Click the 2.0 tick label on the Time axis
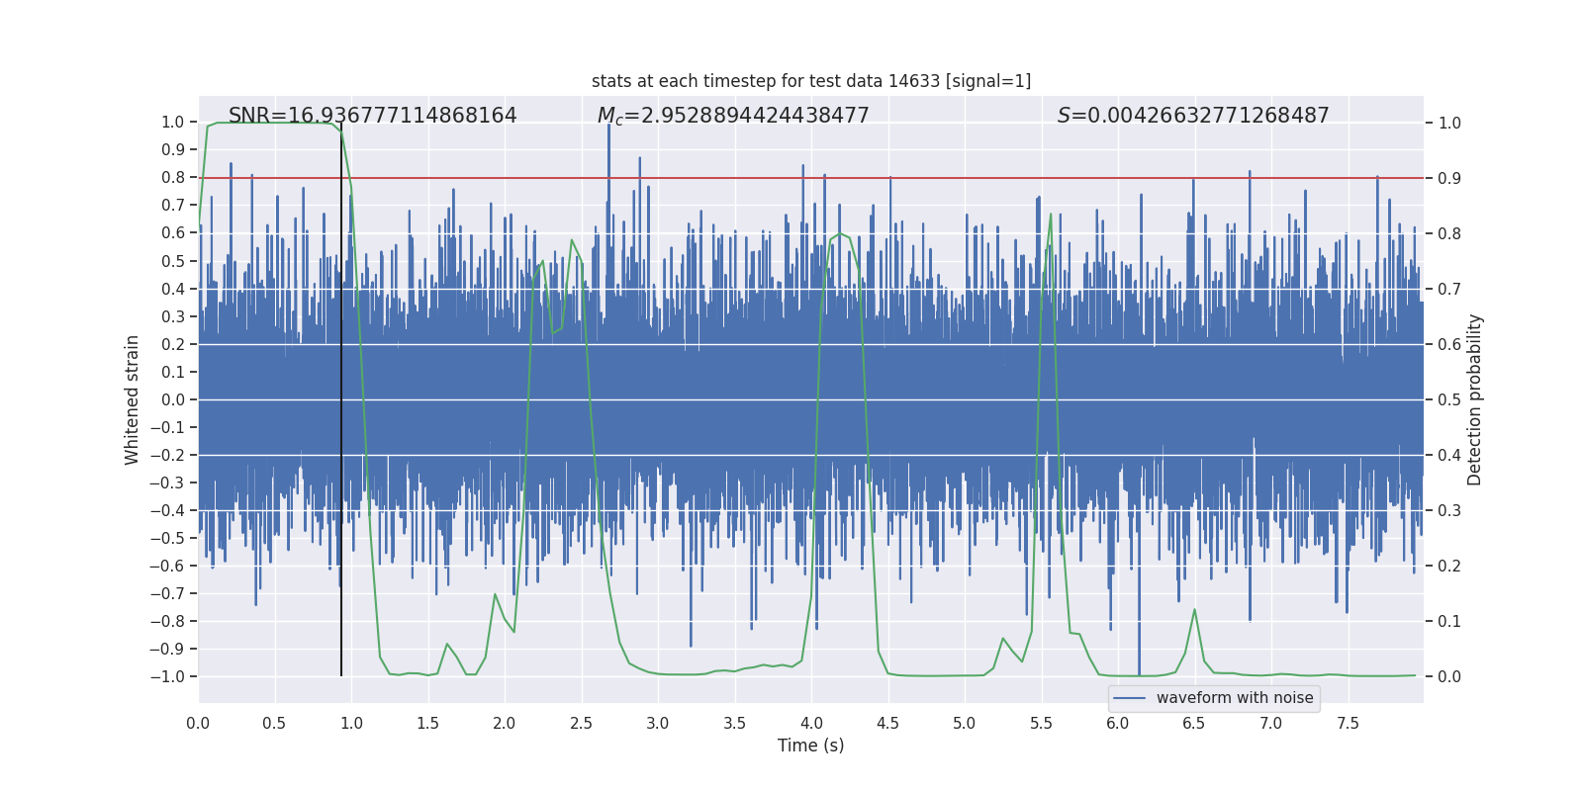The height and width of the screenshot is (791, 1583). [x=505, y=723]
